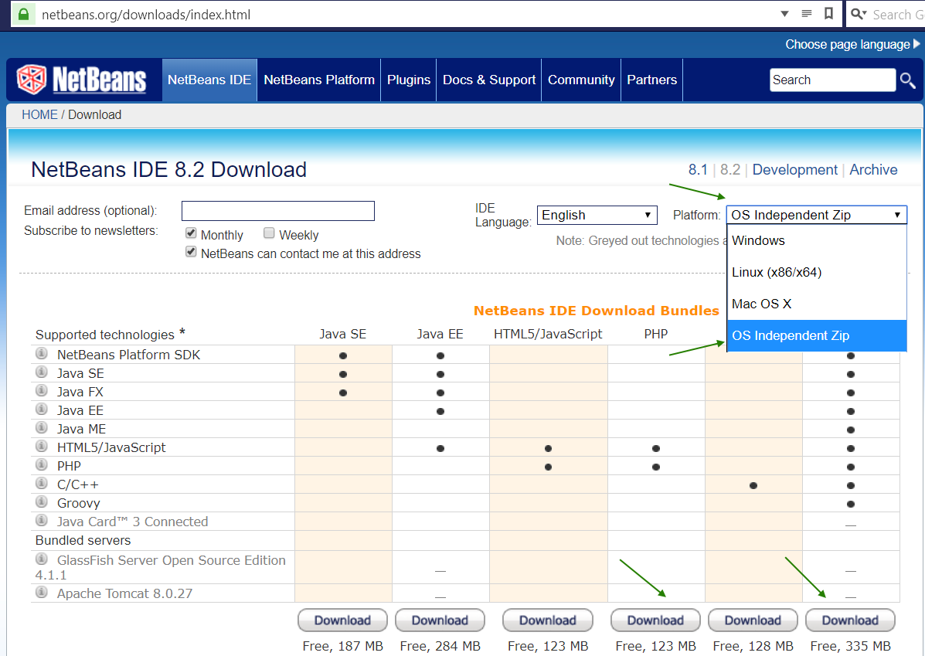The image size is (925, 656).
Task: Click info icon beside Java FX
Action: click(41, 390)
